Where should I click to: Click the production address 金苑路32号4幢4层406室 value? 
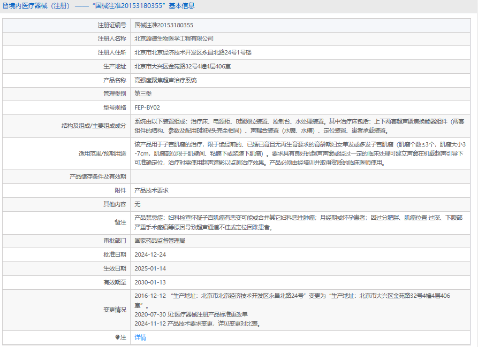183,66
